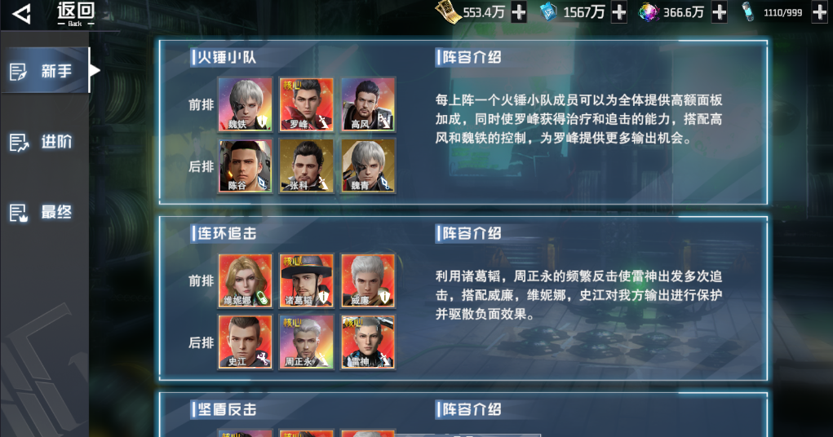Open the 新手 lineup tab

click(x=45, y=71)
